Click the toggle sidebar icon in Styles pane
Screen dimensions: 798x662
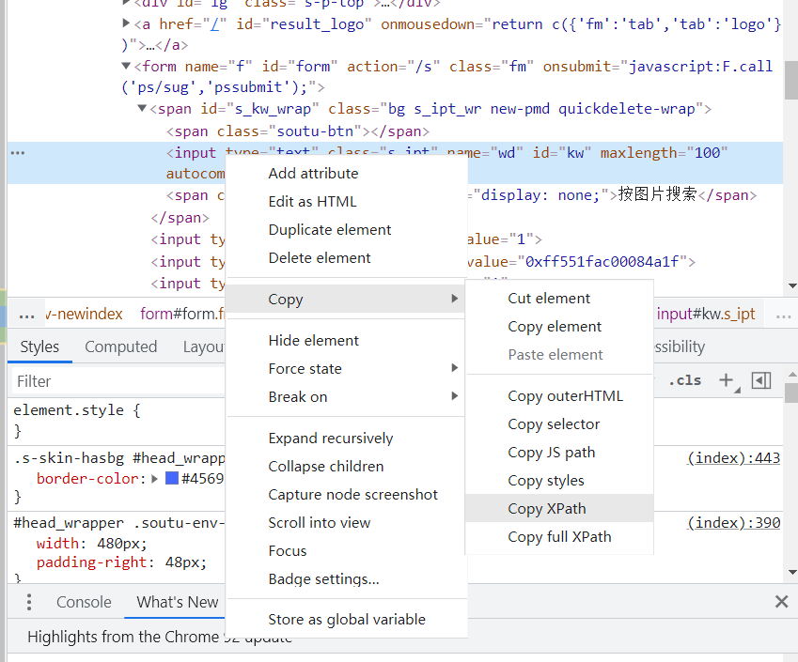(761, 380)
